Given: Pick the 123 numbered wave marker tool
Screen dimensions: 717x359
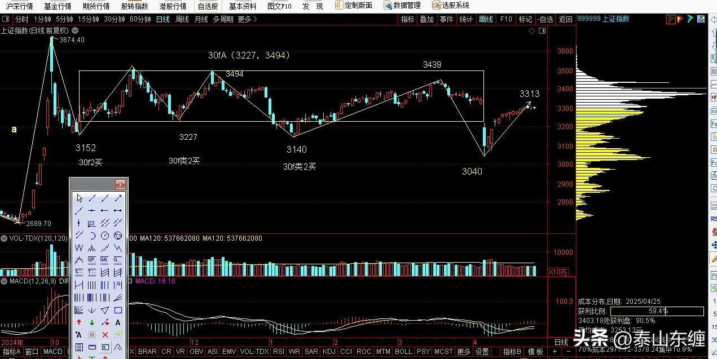Looking at the screenshot, I should coord(92,223).
